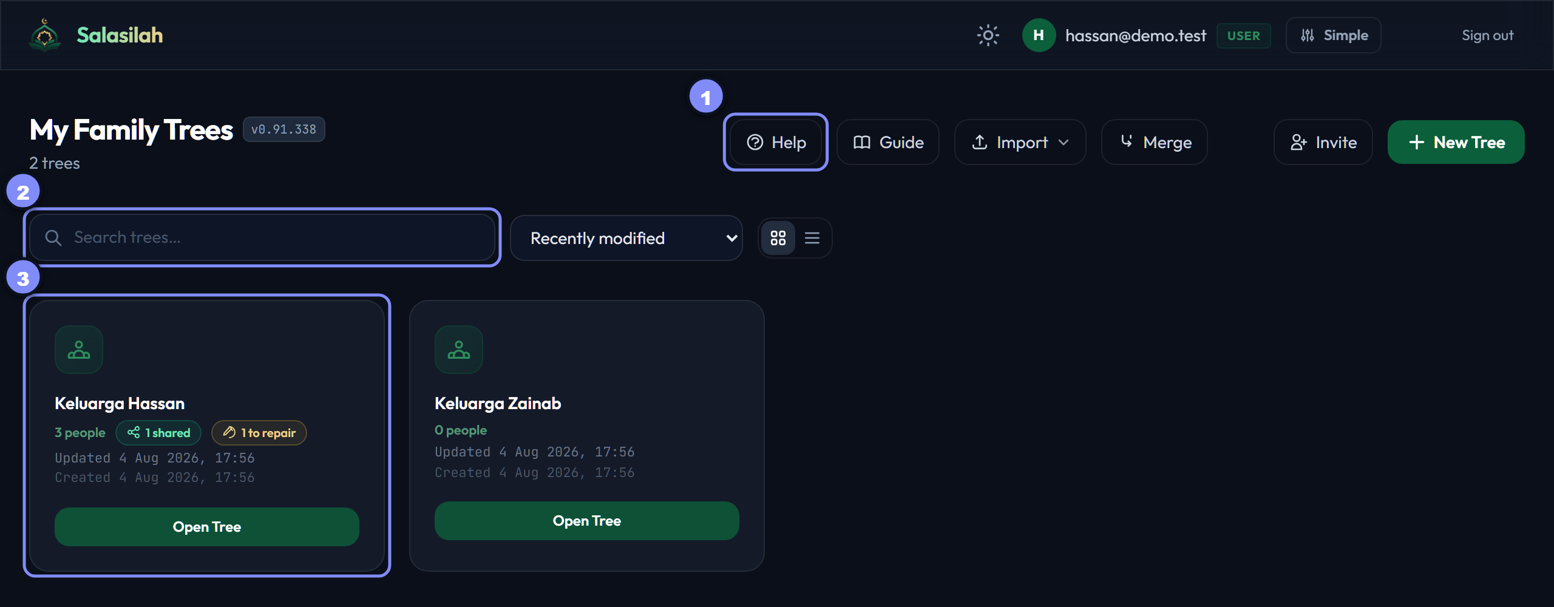Viewport: 1554px width, 607px height.
Task: Toggle the light/dark theme sun icon
Action: [x=988, y=35]
